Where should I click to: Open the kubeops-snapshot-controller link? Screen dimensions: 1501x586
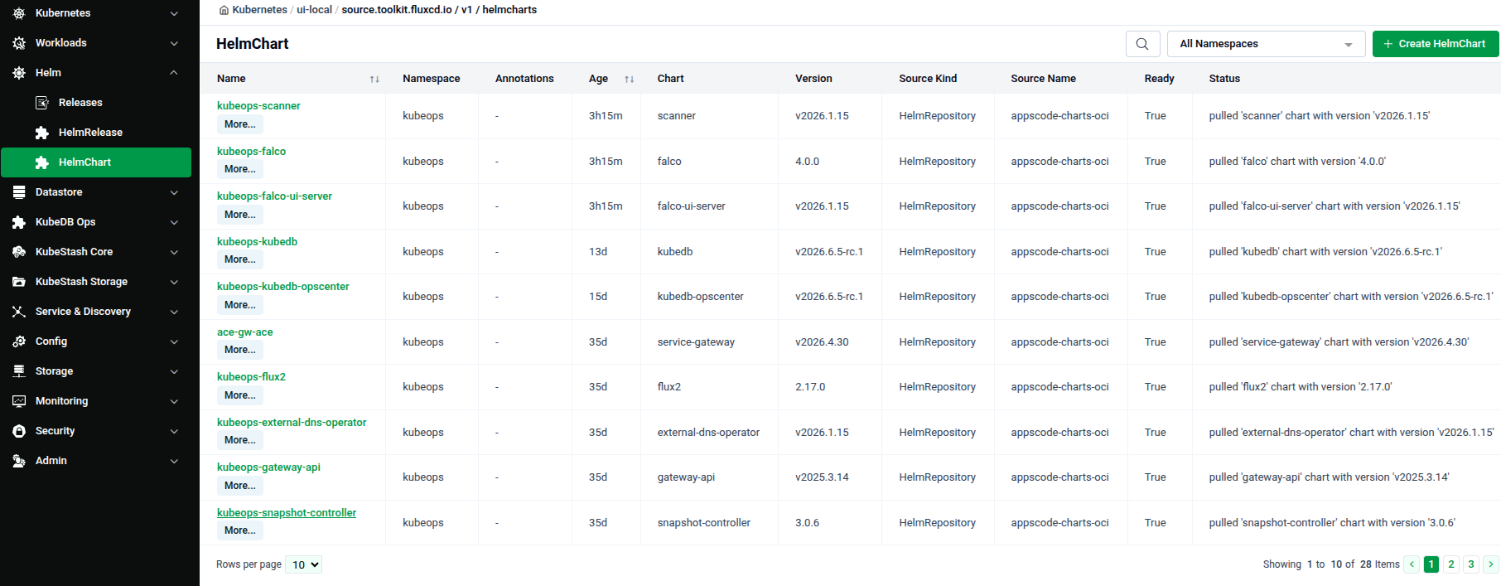click(287, 513)
